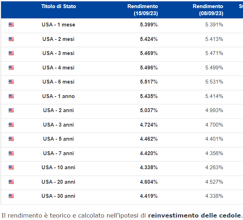Click the flag next to USA - 10 anni
This screenshot has height=220, width=243.
(11, 167)
